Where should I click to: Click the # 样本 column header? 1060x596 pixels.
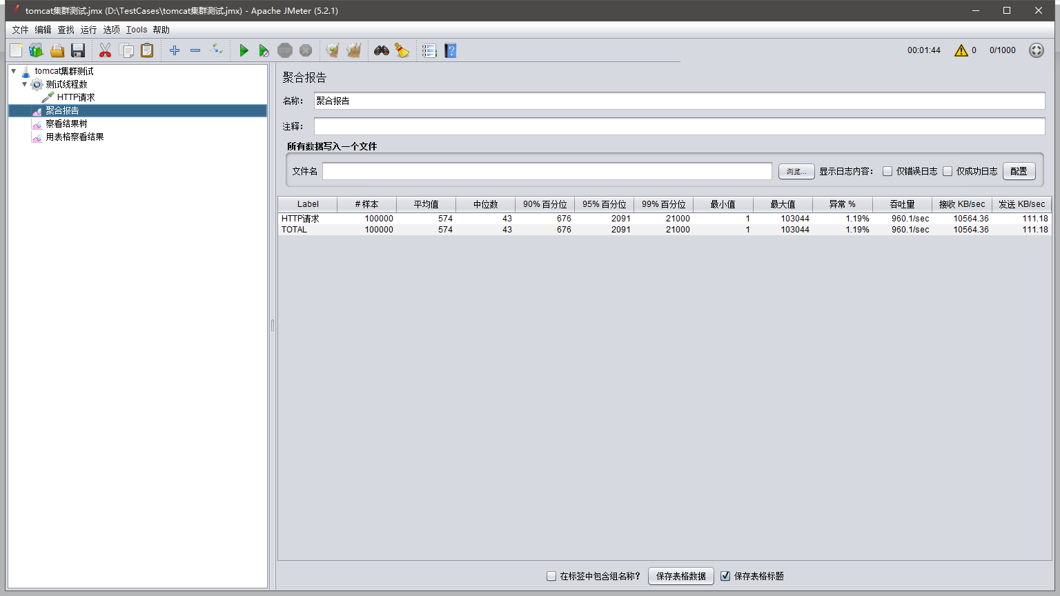367,204
